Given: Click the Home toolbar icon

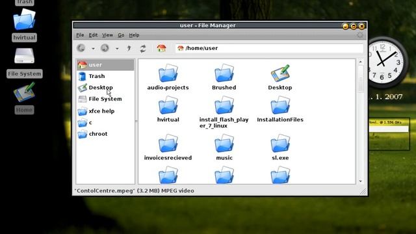Looking at the screenshot, I should coord(161,48).
